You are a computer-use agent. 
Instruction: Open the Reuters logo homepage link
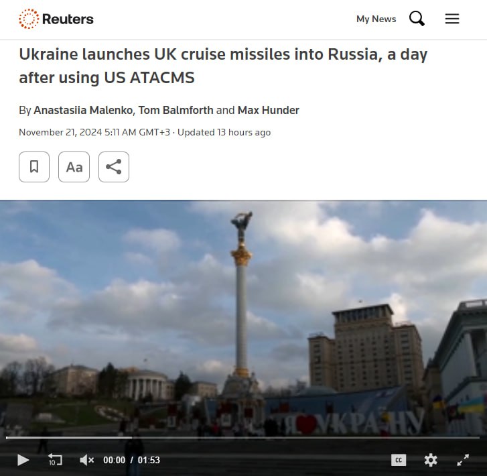point(56,19)
